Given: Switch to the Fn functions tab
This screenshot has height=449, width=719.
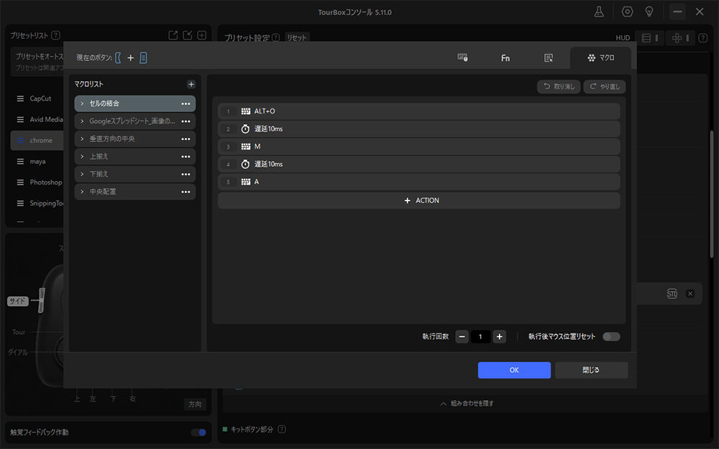Looking at the screenshot, I should [505, 58].
